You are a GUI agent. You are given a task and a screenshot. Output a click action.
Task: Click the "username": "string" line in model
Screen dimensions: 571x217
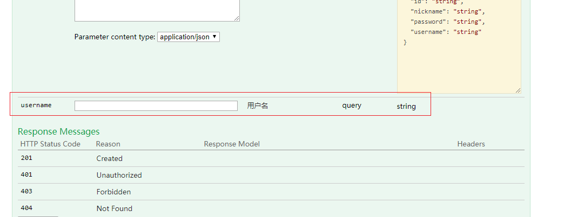pos(446,32)
